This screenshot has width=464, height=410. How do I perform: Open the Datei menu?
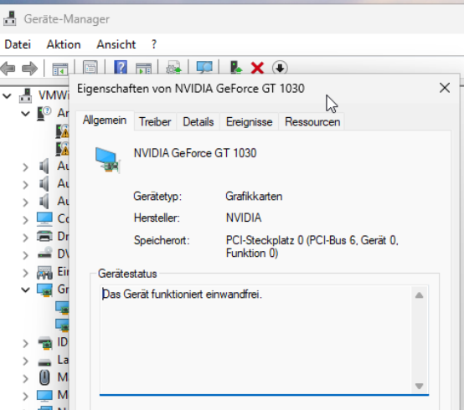click(18, 44)
